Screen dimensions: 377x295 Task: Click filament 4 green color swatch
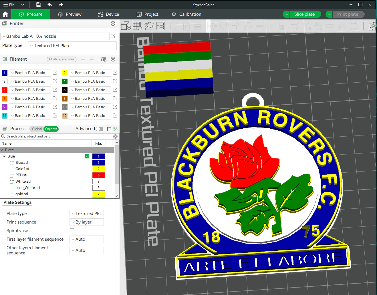click(x=65, y=81)
